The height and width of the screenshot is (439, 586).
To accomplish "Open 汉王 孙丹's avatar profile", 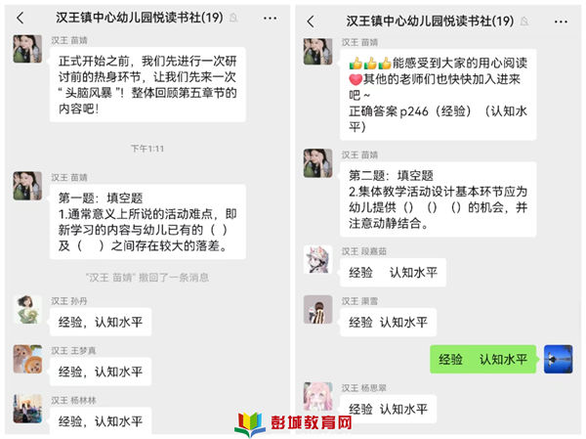I will click(x=27, y=310).
